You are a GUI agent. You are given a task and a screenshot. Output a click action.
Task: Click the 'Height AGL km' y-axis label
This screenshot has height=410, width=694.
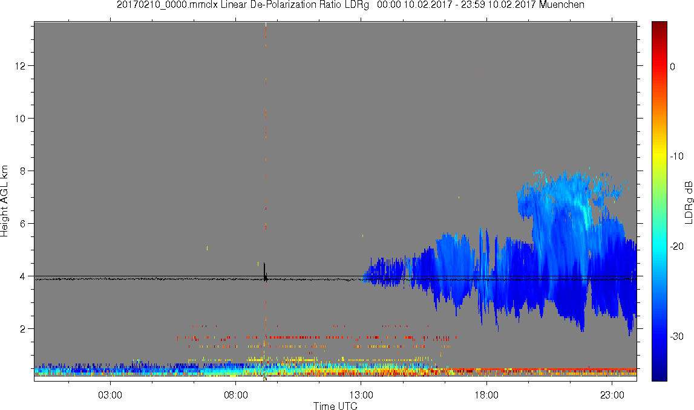tap(4, 201)
